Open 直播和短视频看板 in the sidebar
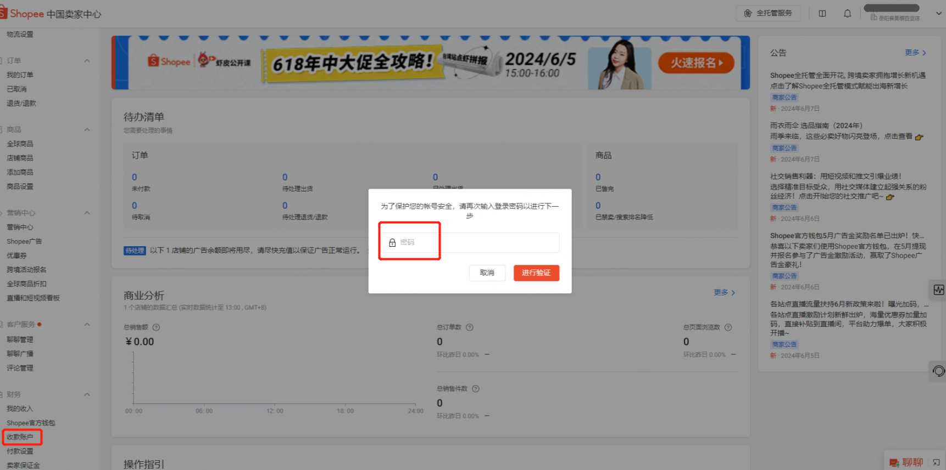Image resolution: width=946 pixels, height=470 pixels. coord(33,298)
